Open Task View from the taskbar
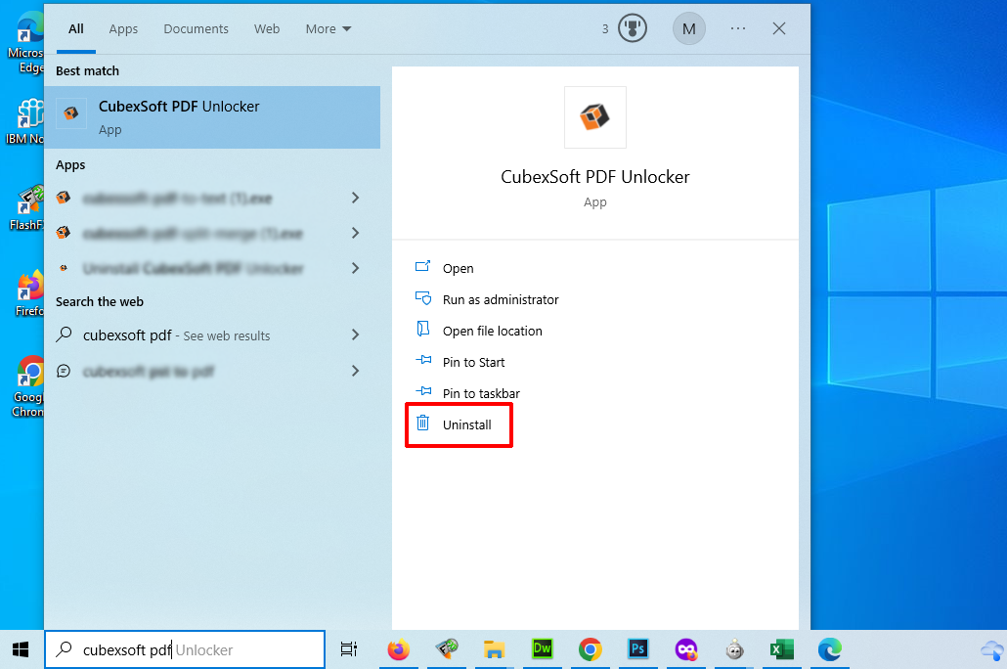 pos(349,649)
